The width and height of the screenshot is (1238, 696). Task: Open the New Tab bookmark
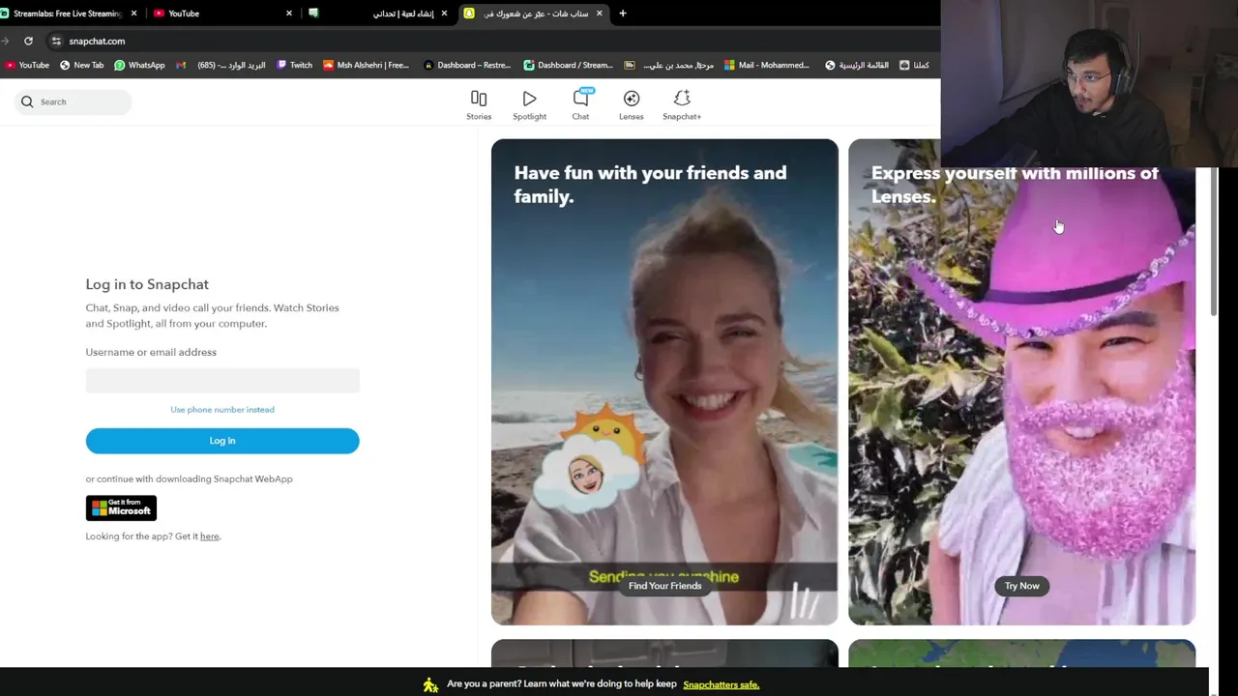tap(82, 65)
